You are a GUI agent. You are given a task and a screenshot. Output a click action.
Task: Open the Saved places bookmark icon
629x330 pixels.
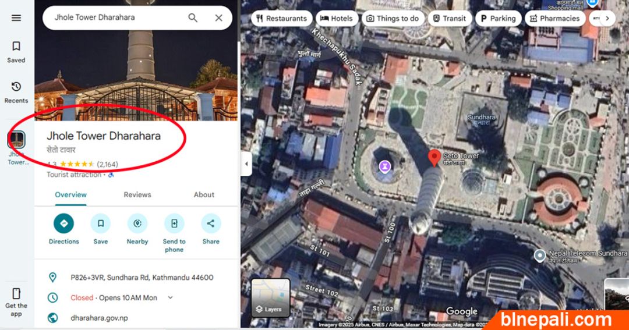click(16, 47)
